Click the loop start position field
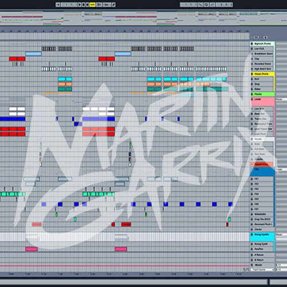The width and height of the screenshot is (287, 287). [188, 5]
